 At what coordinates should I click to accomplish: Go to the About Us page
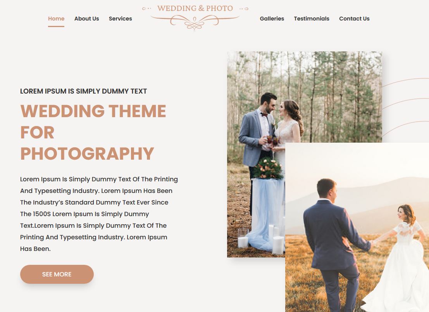click(86, 19)
